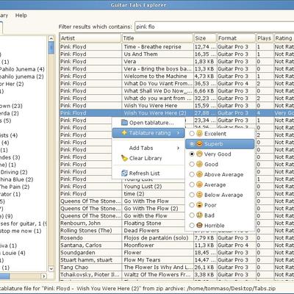294x294 pixels.
Task: Click the Very Good smiley icon
Action: pyautogui.click(x=200, y=154)
